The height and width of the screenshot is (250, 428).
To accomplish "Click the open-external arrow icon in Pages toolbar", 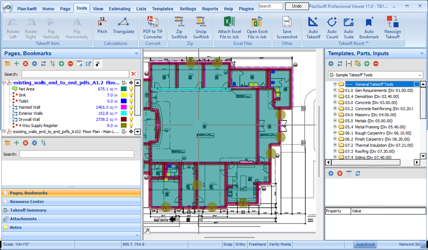I will click(88, 64).
